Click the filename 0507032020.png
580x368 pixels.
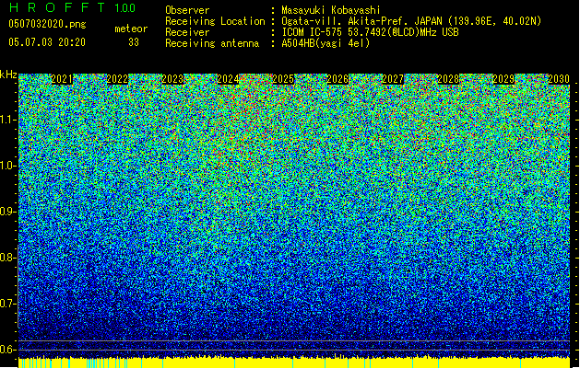(x=47, y=24)
